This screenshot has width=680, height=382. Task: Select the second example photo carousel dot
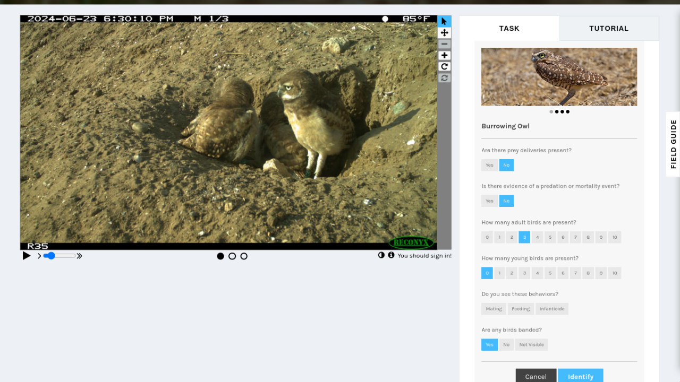(x=557, y=112)
